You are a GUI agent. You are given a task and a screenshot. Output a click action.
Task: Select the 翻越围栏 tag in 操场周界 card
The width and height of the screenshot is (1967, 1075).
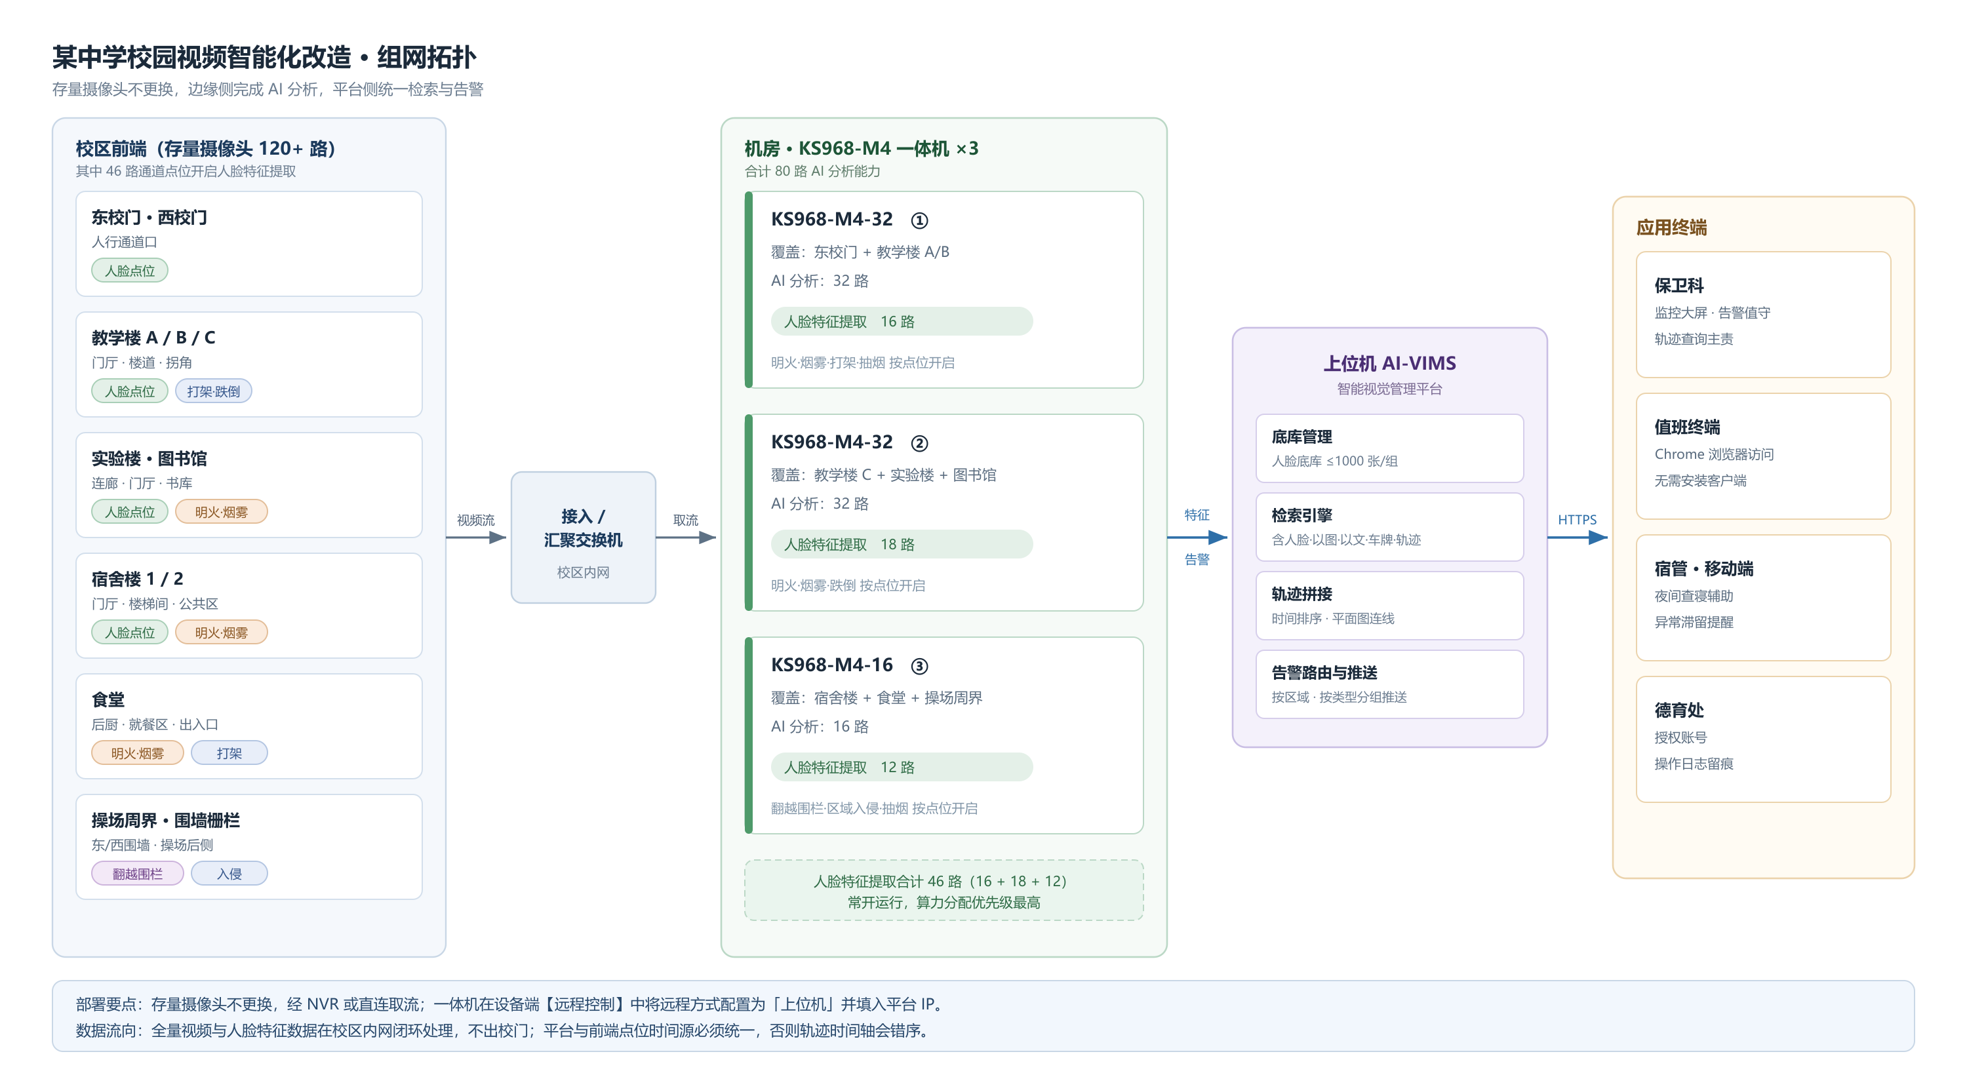[x=138, y=873]
